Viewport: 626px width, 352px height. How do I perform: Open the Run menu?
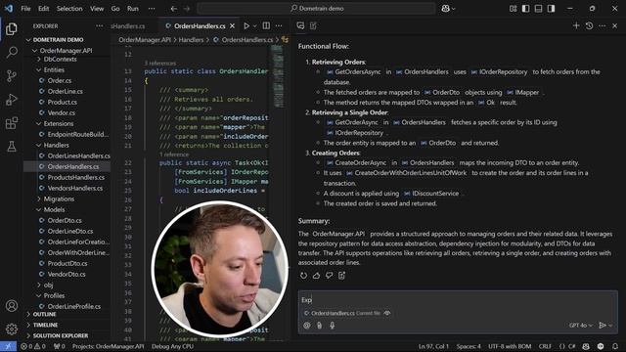click(x=133, y=9)
